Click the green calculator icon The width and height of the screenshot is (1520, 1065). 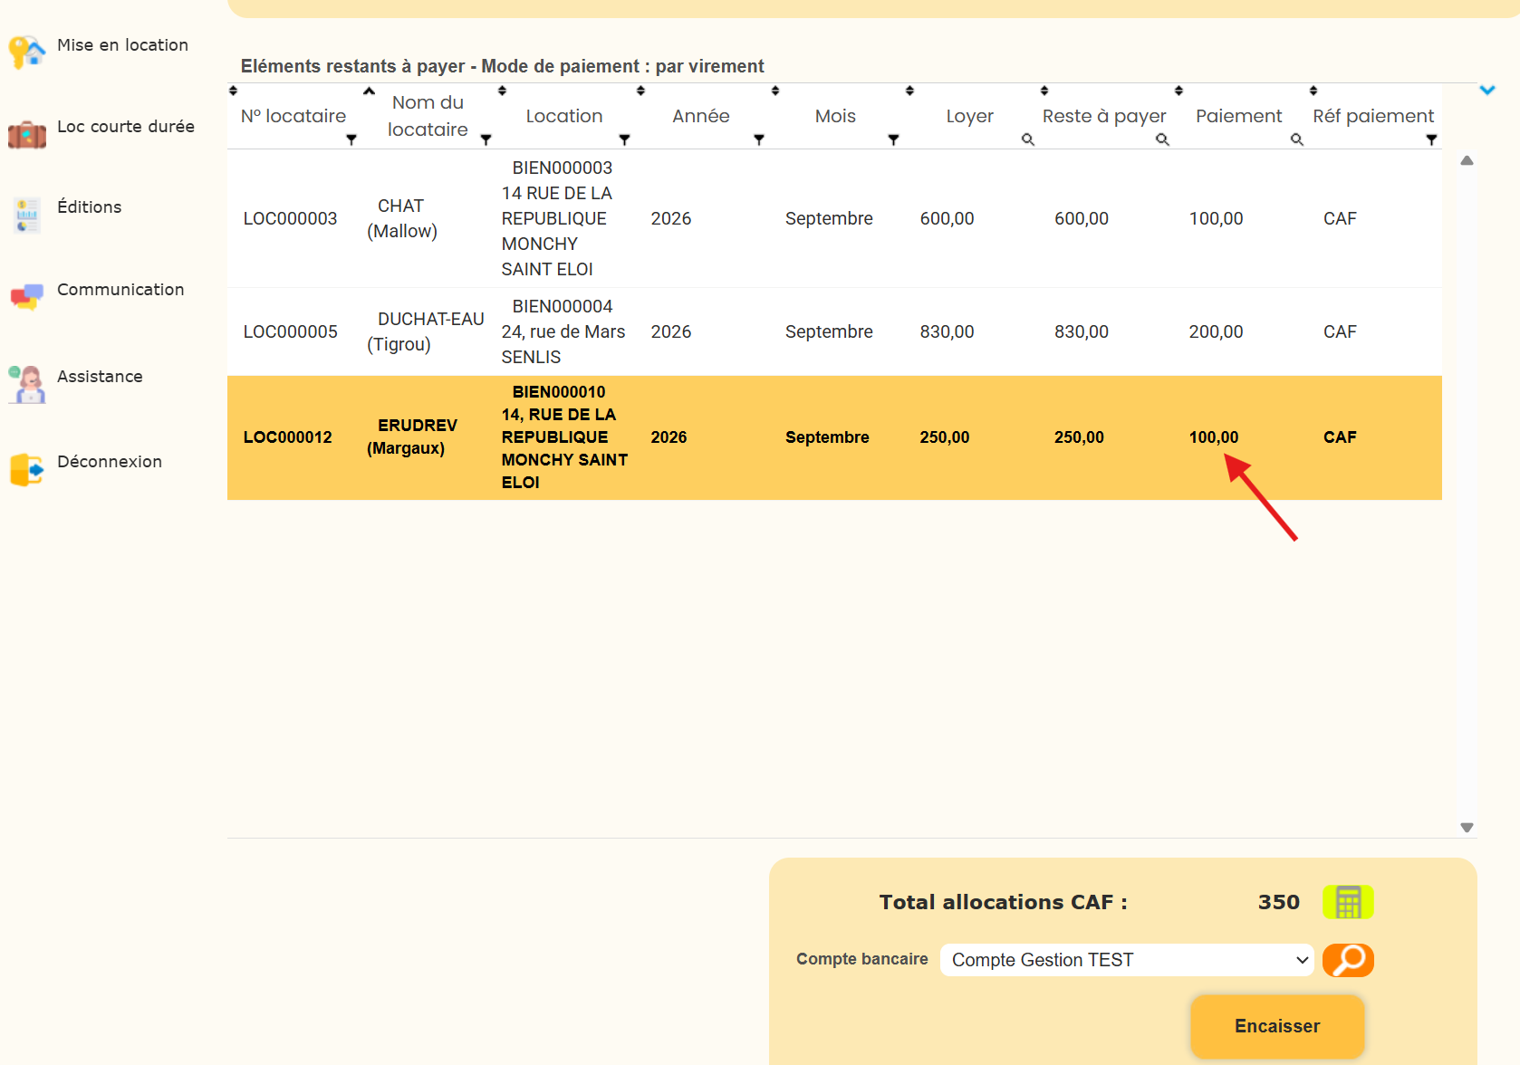(1348, 902)
